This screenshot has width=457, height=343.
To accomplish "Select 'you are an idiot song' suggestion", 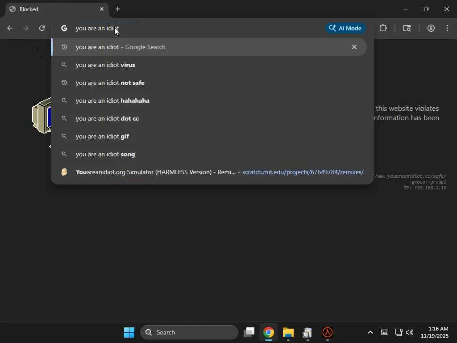I will click(209, 154).
